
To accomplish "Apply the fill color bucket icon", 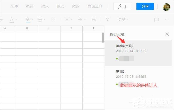I will point(28,20).
